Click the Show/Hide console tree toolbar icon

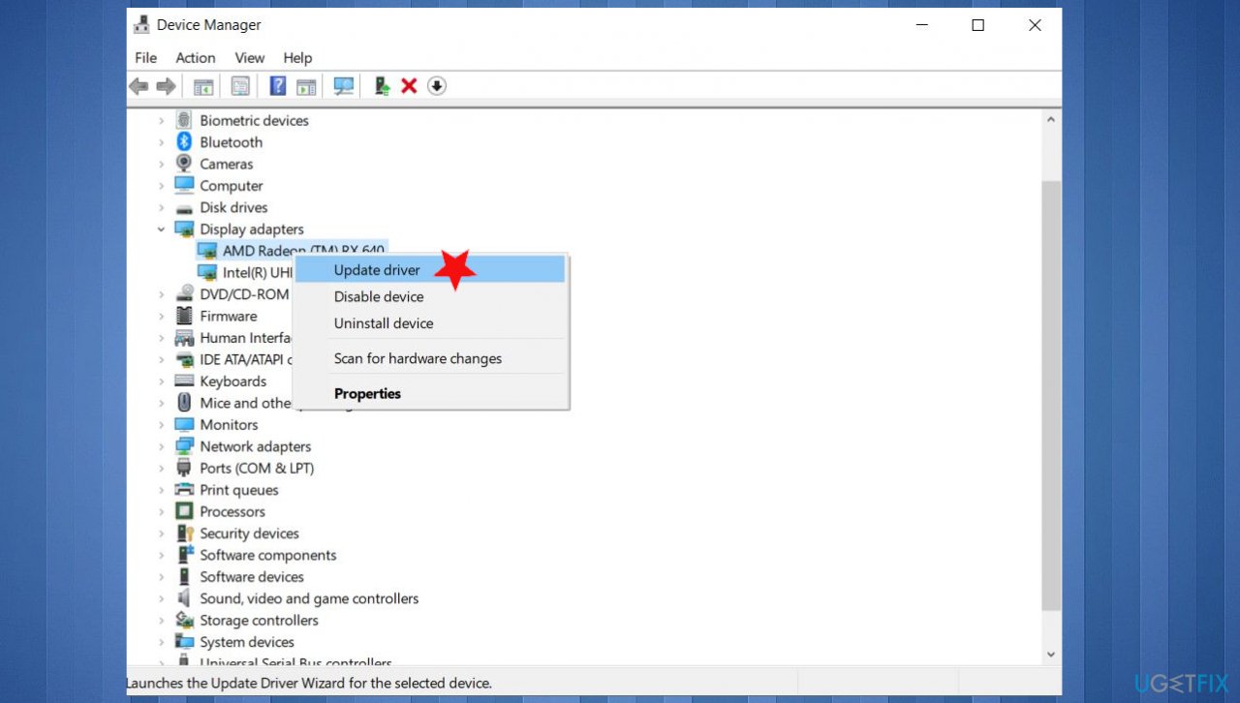point(202,85)
